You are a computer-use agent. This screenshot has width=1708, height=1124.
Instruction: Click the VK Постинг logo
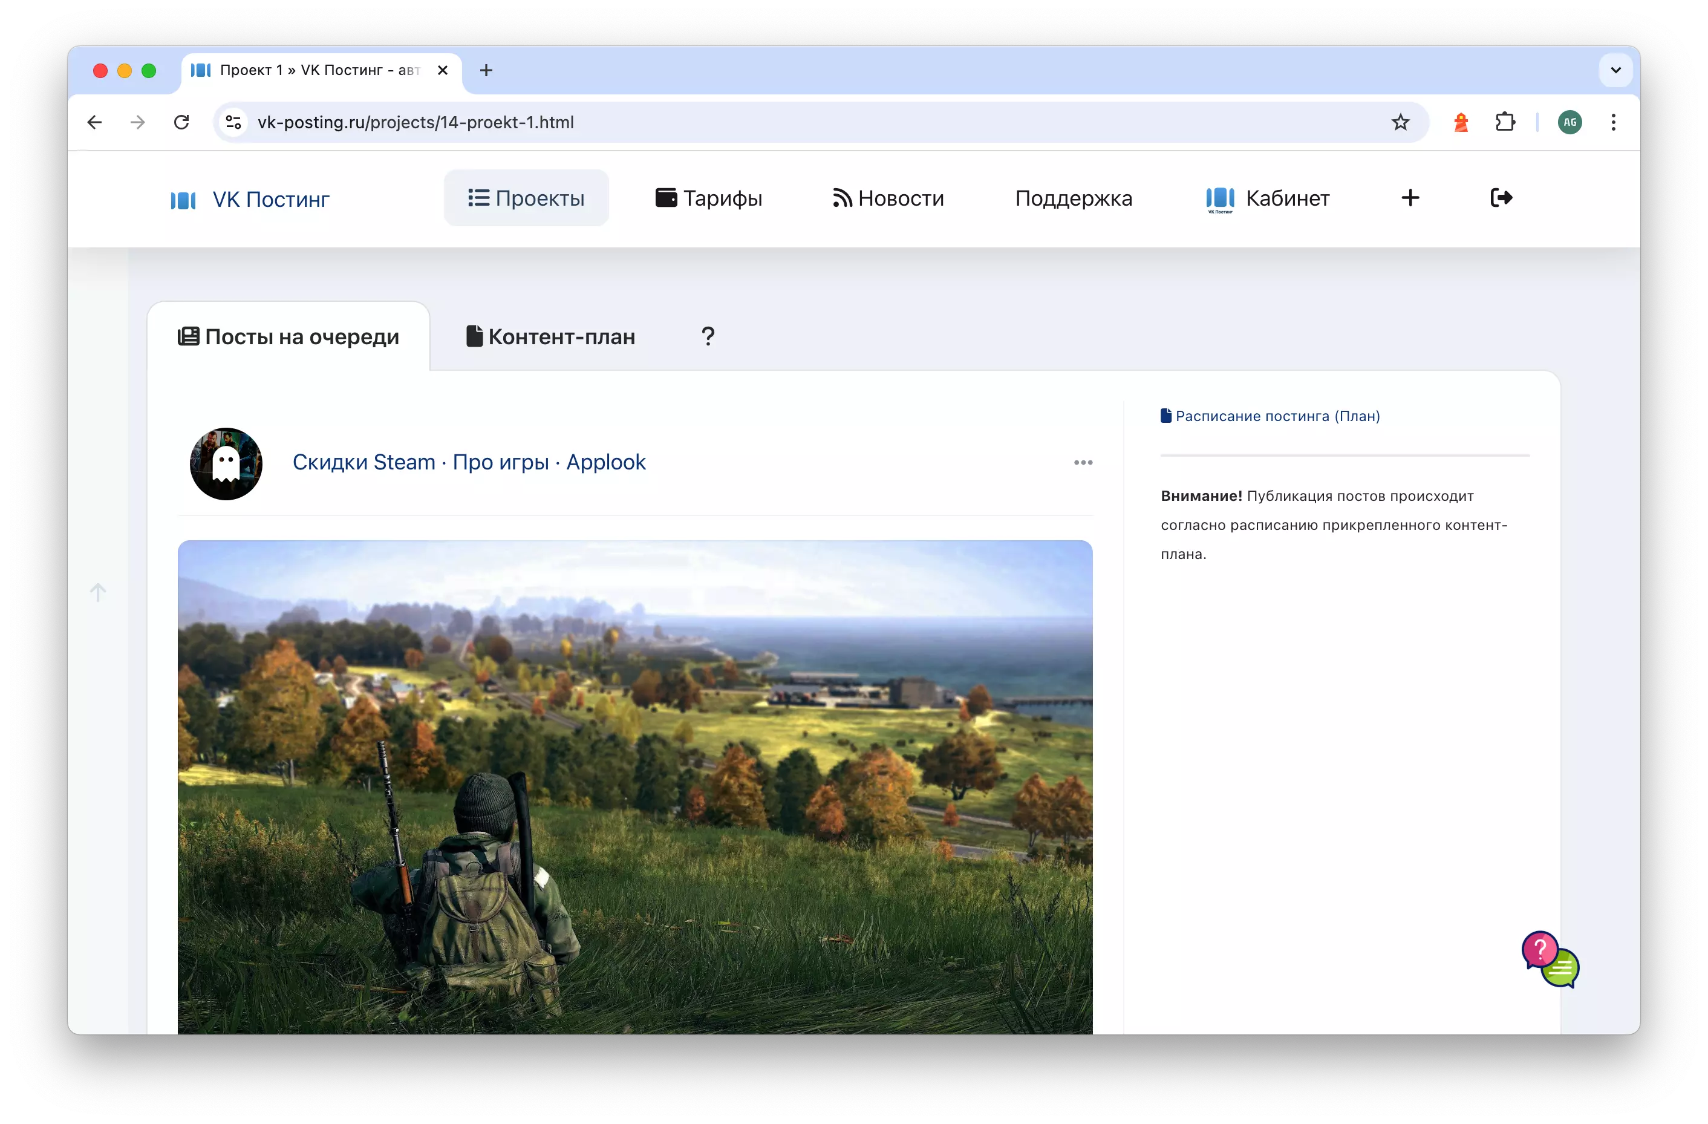250,200
